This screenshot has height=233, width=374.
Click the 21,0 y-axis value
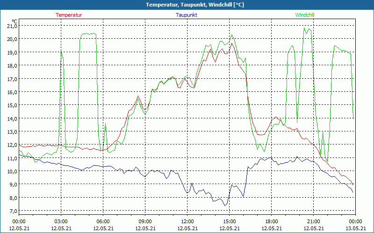[x=12, y=26]
